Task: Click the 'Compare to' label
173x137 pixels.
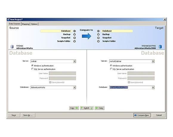Action: [86, 30]
